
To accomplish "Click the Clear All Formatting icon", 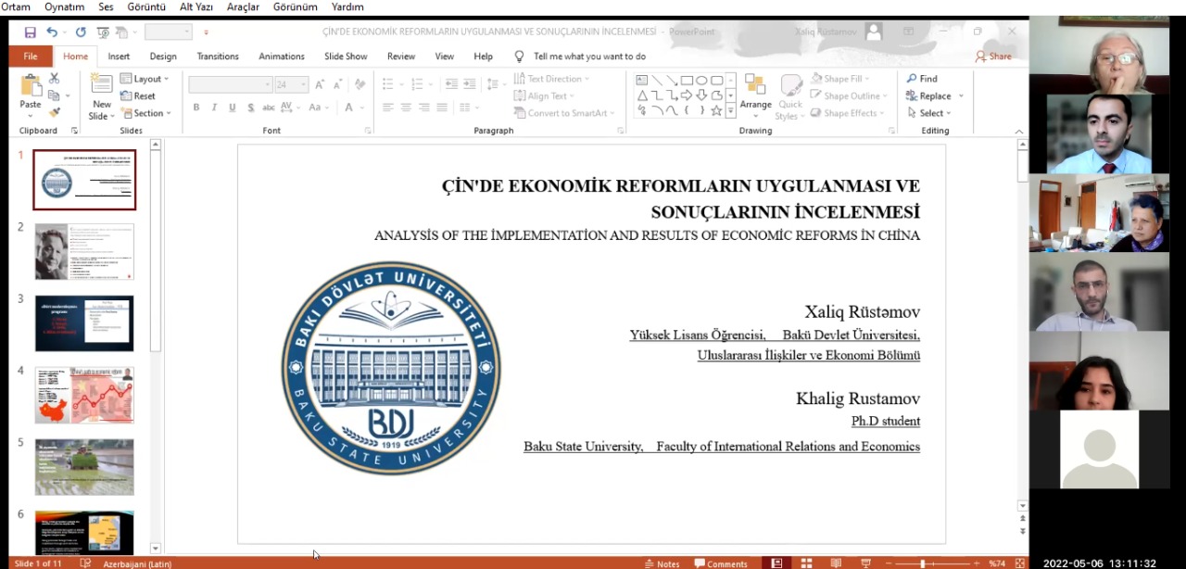I will point(360,84).
